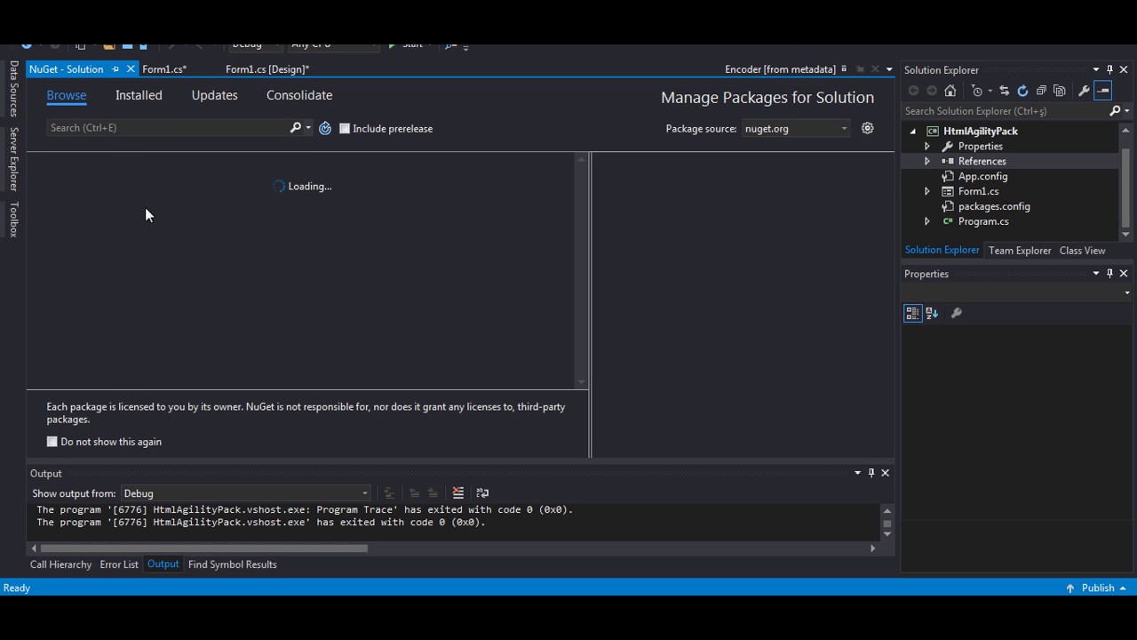1137x640 pixels.
Task: Click the Pending Changes Filter clock icon
Action: pyautogui.click(x=977, y=91)
